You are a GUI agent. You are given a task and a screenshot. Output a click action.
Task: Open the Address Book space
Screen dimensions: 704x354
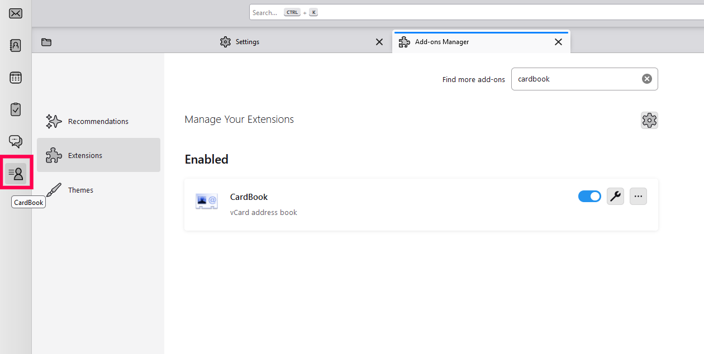pos(16,46)
